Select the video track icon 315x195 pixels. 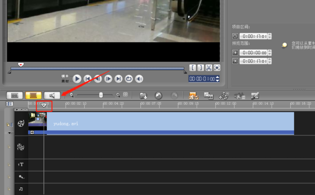point(21,123)
